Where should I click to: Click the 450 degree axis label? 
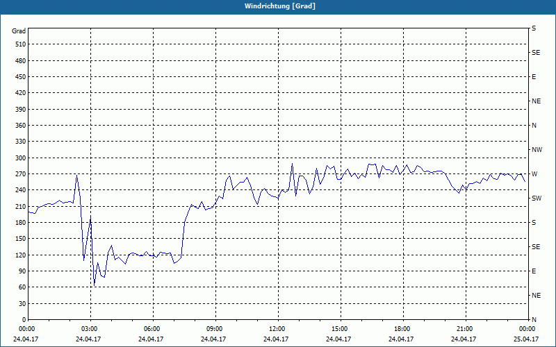(x=21, y=77)
